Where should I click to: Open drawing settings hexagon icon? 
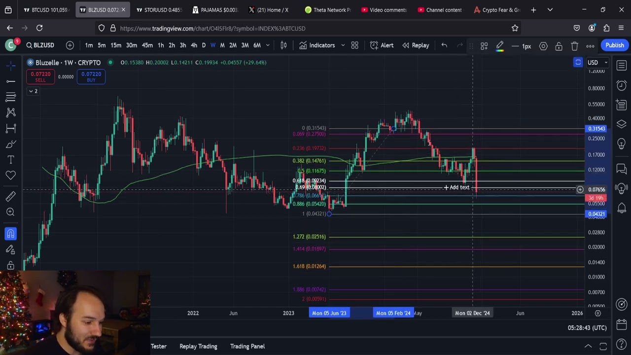[x=543, y=46]
